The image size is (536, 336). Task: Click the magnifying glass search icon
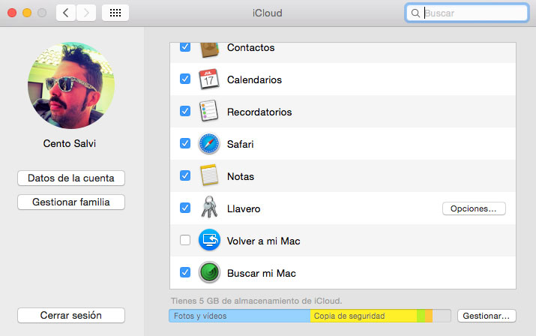(x=415, y=13)
